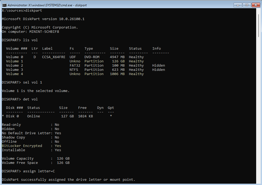This screenshot has height=185, width=262.
Task: Click the 'Fs' column header
Action: (72, 49)
